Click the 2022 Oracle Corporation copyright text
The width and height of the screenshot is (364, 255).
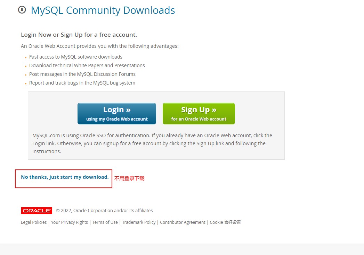[x=104, y=211]
